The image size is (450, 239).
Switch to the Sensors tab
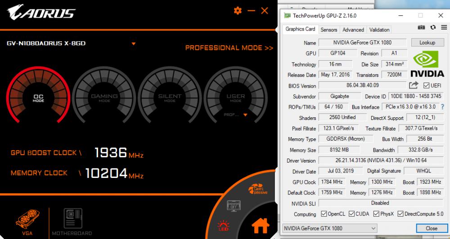pos(328,30)
